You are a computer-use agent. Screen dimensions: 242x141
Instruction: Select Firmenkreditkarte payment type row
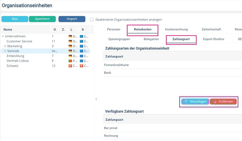click(172, 65)
